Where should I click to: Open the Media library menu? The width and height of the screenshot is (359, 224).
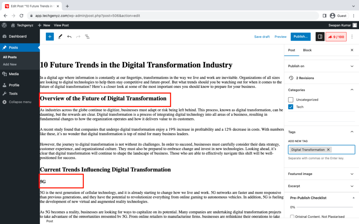pos(20,74)
